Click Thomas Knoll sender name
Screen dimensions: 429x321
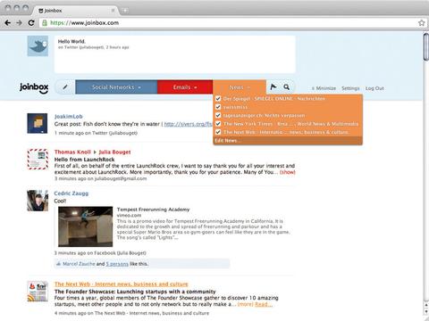coord(72,152)
